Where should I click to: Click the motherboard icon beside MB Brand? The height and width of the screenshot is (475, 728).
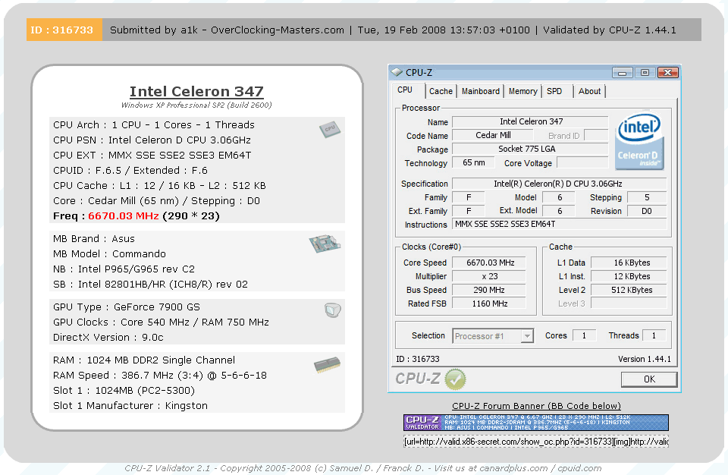tap(325, 243)
